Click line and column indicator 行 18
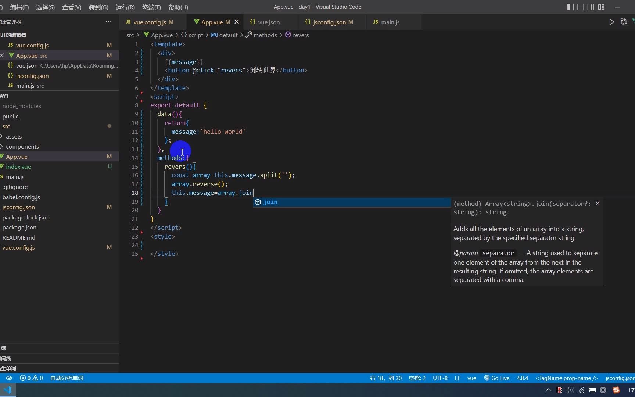The width and height of the screenshot is (635, 397). pos(386,378)
